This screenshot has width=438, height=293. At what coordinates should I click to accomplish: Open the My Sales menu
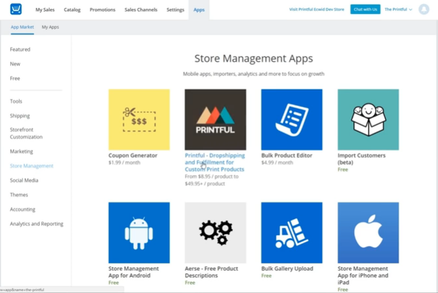pos(45,9)
